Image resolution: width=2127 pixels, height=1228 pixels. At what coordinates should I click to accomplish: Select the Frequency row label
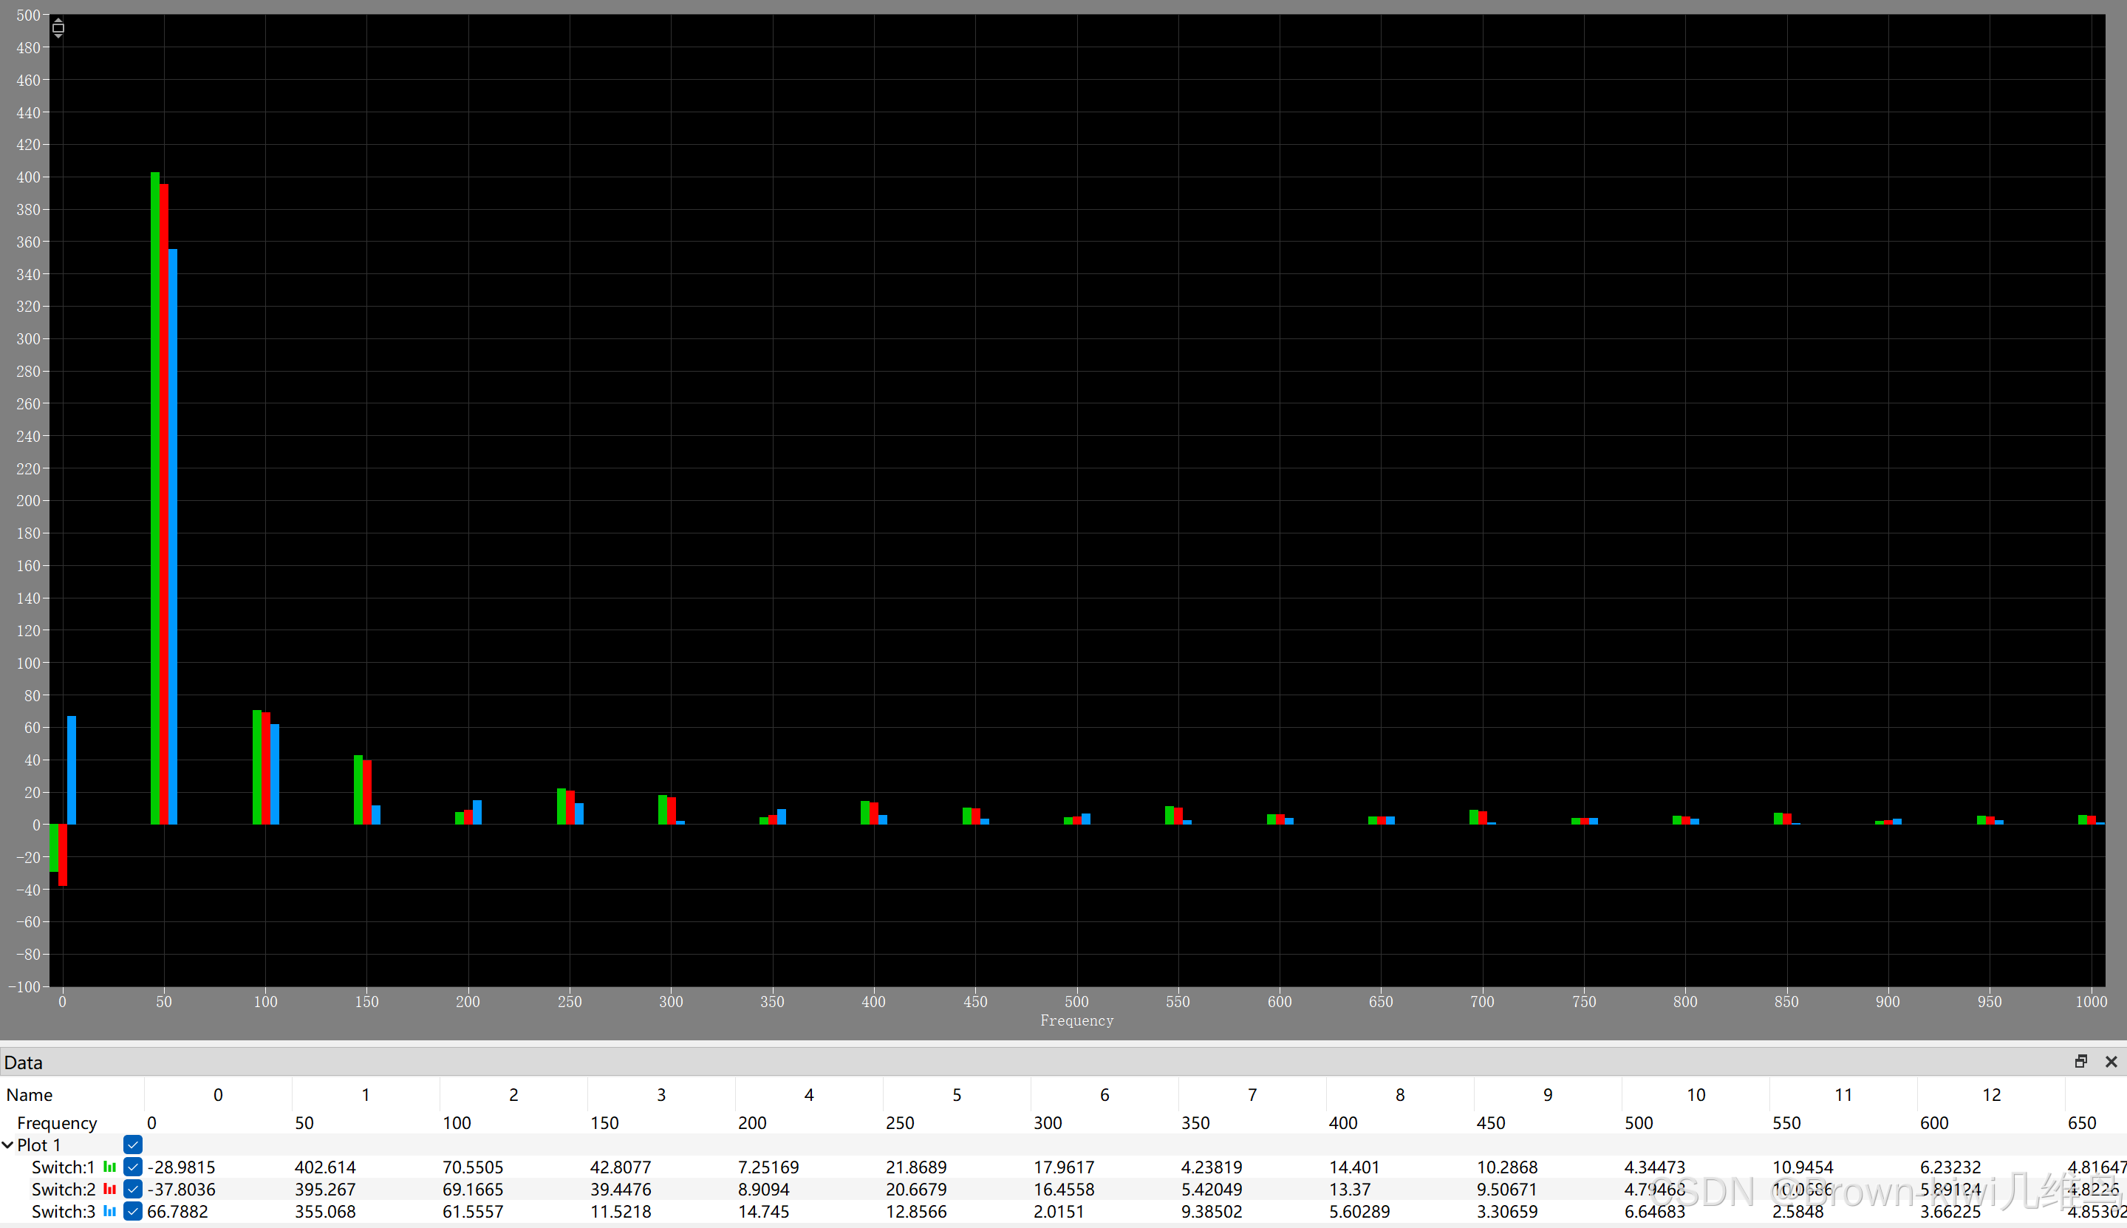pyautogui.click(x=58, y=1122)
